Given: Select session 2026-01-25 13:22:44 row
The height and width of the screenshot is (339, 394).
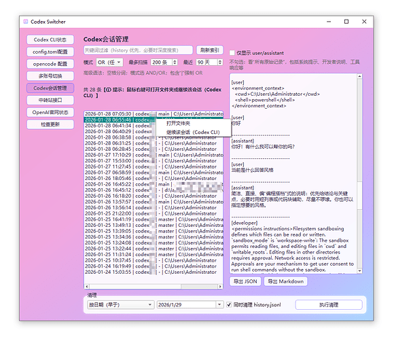Looking at the screenshot, I should click(x=154, y=249).
